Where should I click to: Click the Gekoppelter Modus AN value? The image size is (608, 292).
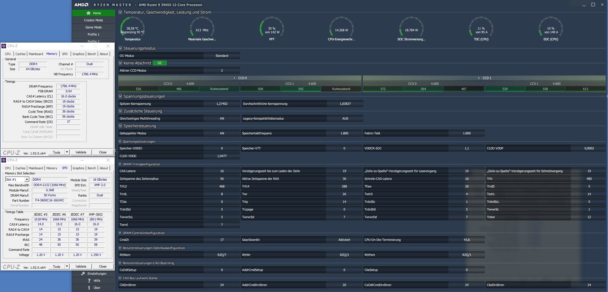click(222, 133)
